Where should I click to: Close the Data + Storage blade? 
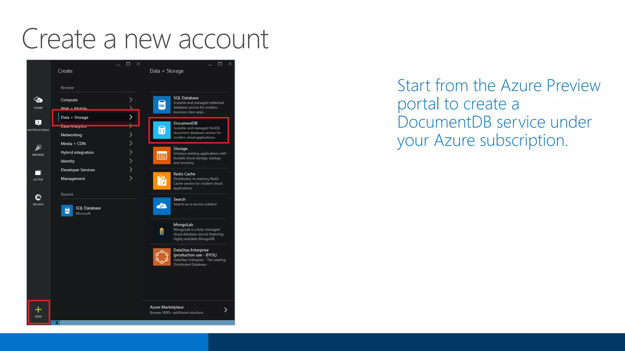(230, 64)
